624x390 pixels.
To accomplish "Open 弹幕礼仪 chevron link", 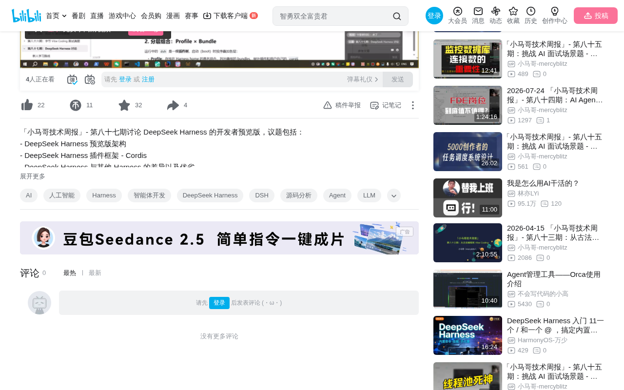I will point(363,79).
